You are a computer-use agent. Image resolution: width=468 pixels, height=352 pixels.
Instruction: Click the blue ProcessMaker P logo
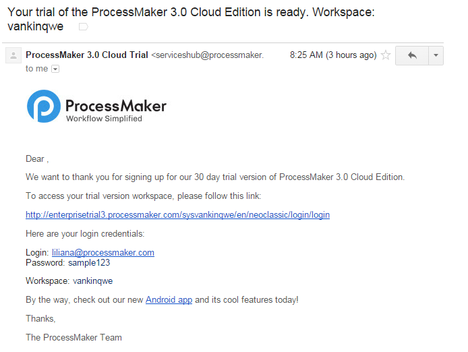pyautogui.click(x=44, y=107)
